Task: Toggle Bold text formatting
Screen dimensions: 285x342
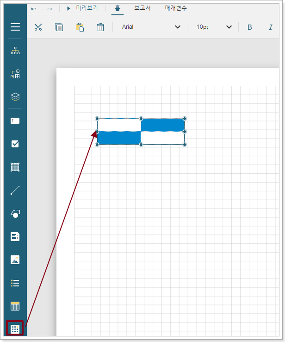Action: click(250, 27)
